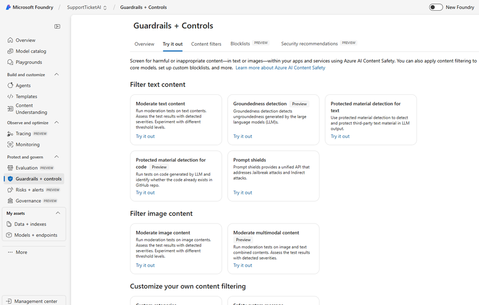
Task: Open Learn more about Azure AI Content Safety
Action: [x=280, y=68]
